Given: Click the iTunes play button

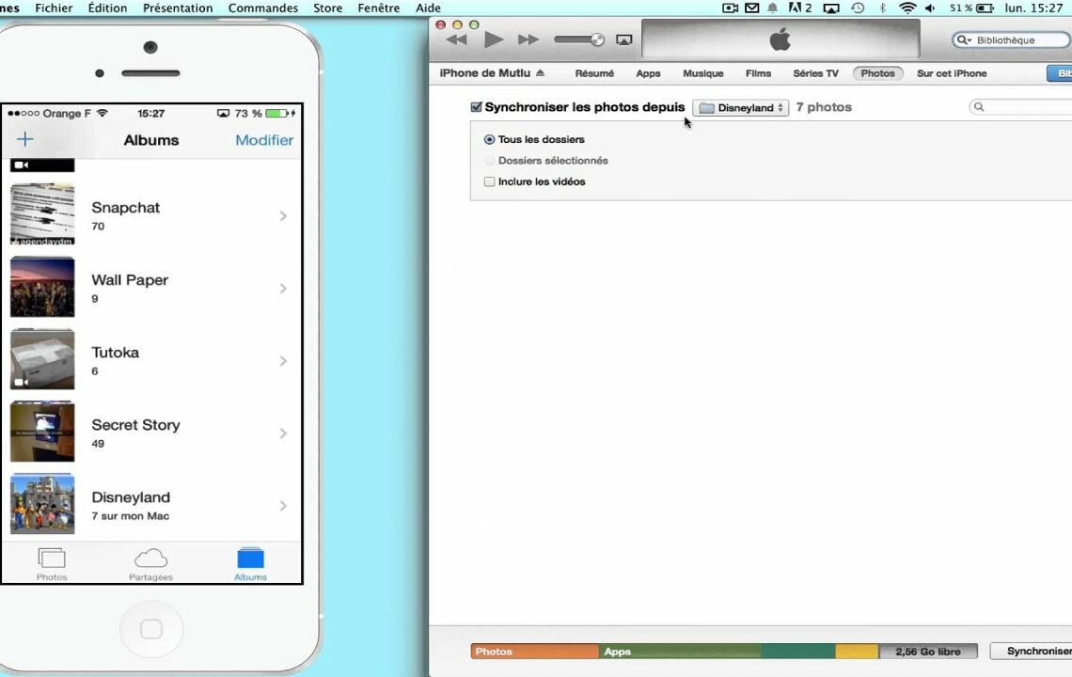Looking at the screenshot, I should [x=494, y=39].
